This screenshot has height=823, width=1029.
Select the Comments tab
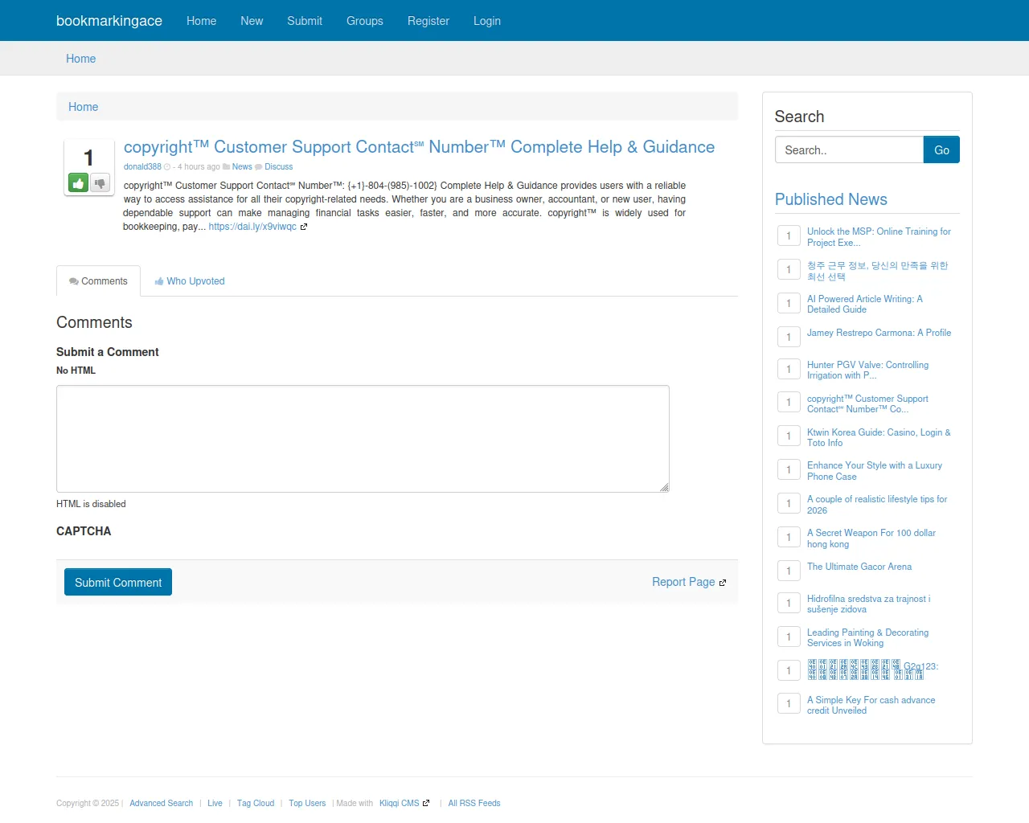pos(98,281)
